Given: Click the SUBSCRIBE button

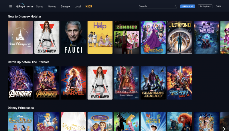Looking at the screenshot, I should [187, 6].
